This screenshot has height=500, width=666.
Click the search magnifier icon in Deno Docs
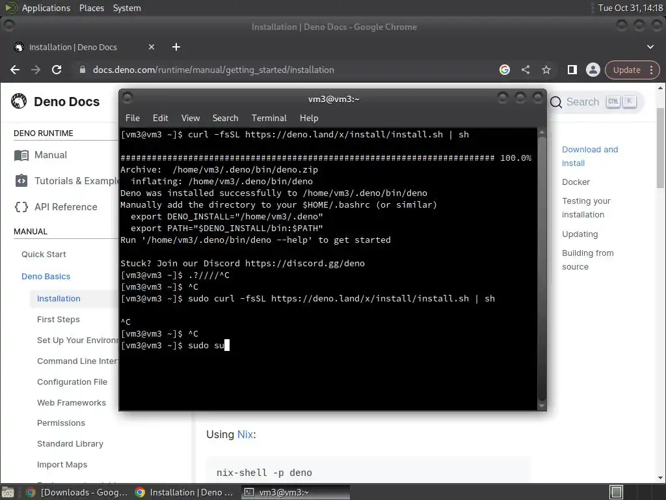coord(556,102)
